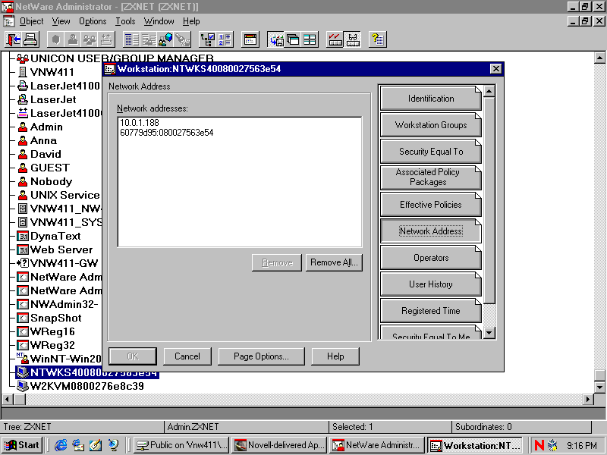Screen dimensions: 607x455
Task: Select the SnapShot application object
Action: click(x=55, y=318)
